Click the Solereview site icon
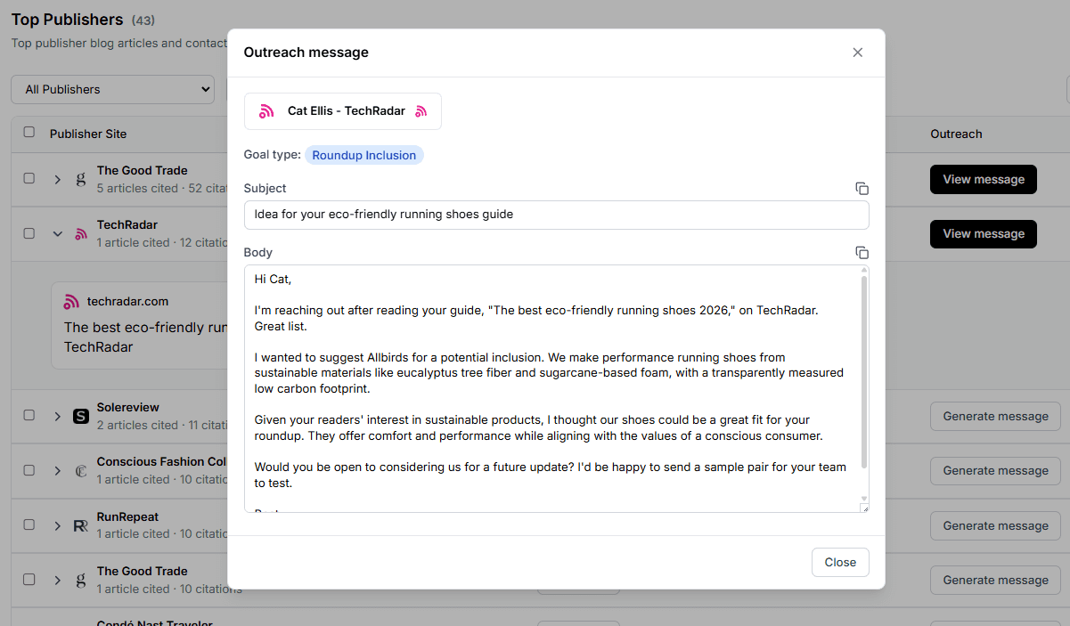The height and width of the screenshot is (626, 1070). 80,415
